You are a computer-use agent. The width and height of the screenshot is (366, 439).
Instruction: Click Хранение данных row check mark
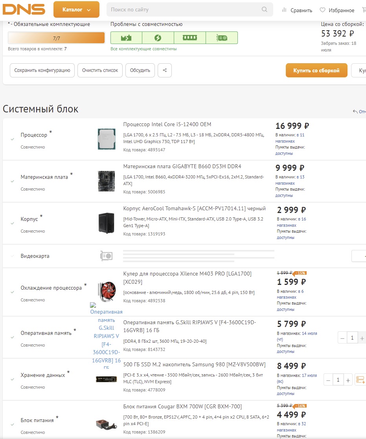[12, 379]
